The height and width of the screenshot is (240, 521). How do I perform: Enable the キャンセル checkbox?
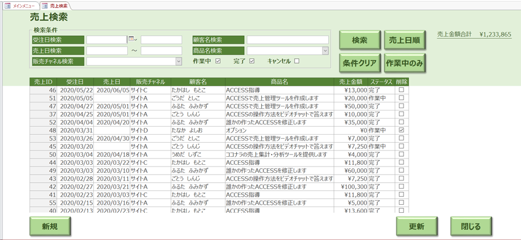click(297, 61)
